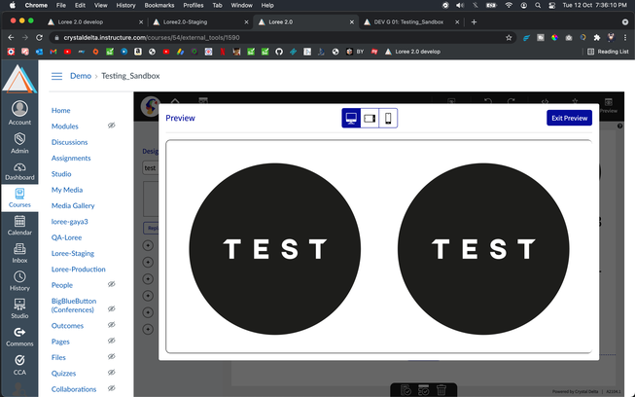This screenshot has width=635, height=397.
Task: Open Dashboard in Canvas sidebar
Action: pyautogui.click(x=19, y=171)
